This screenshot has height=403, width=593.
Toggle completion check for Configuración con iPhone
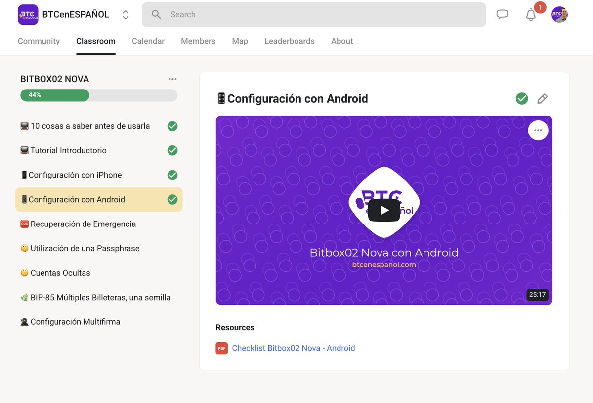(172, 175)
